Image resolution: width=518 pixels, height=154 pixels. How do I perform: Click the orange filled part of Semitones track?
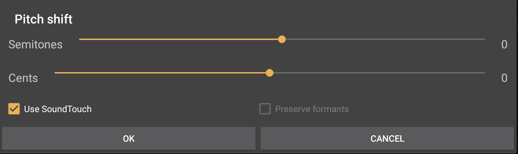point(179,39)
